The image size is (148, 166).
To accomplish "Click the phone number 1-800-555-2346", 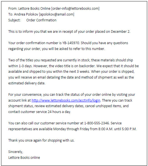I will (96, 123).
